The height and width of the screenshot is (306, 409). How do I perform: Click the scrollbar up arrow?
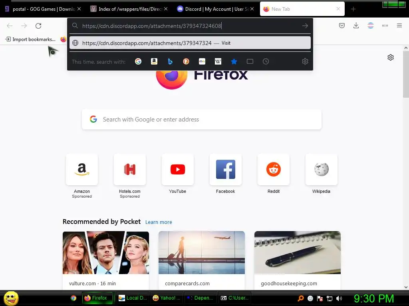coord(406,48)
